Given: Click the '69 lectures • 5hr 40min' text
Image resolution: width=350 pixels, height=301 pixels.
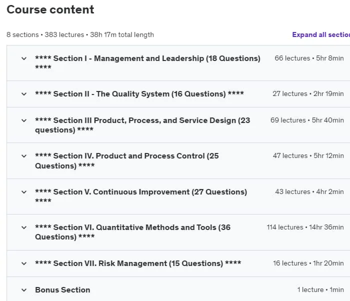Looking at the screenshot, I should (x=307, y=120).
